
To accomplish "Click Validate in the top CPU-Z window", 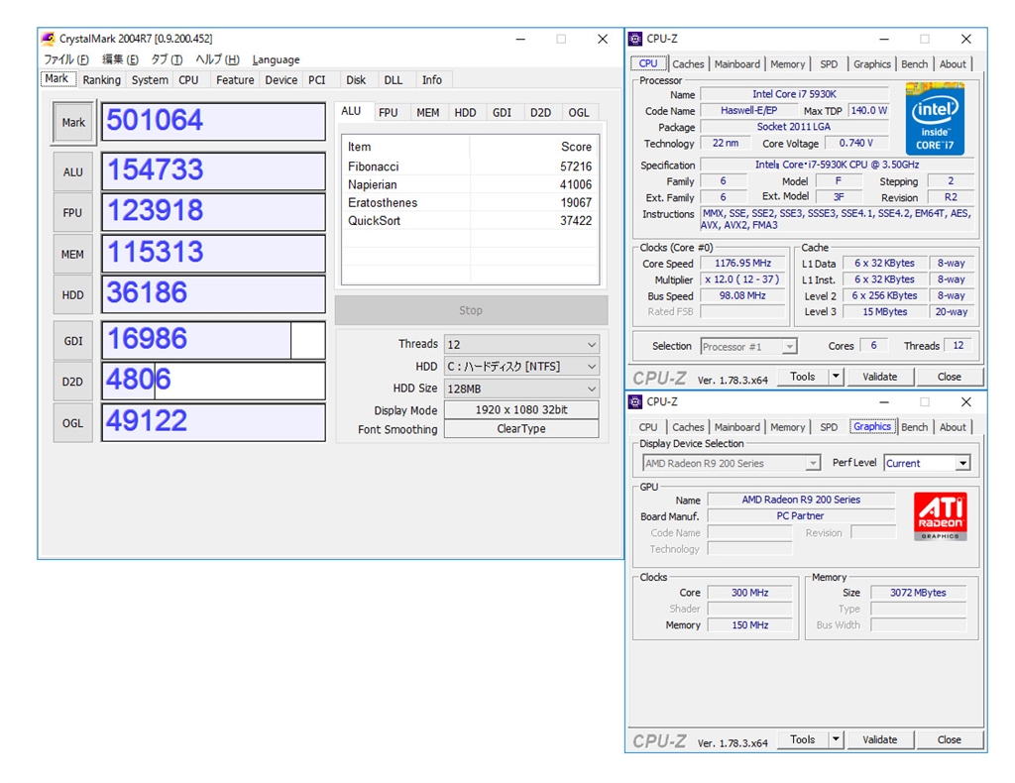I will point(879,377).
